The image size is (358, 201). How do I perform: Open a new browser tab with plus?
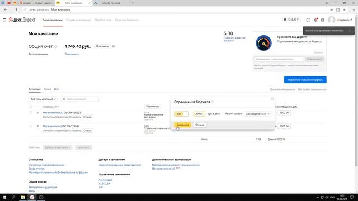pos(133,3)
